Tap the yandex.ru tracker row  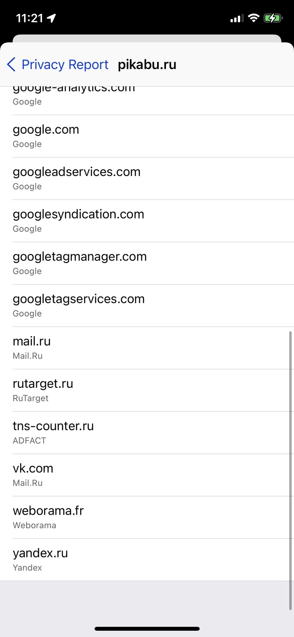[x=147, y=561]
